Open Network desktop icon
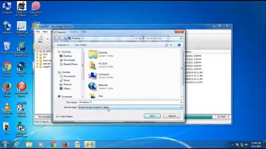Image resolution: width=266 pixels, height=149 pixels. (x=7, y=27)
